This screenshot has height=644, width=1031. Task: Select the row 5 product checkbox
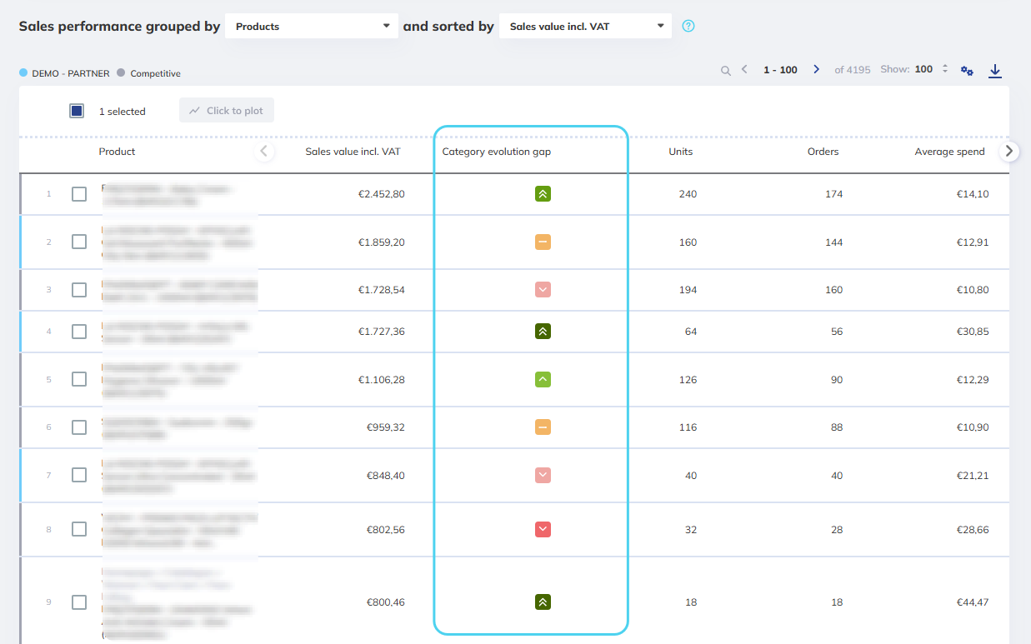click(x=79, y=380)
